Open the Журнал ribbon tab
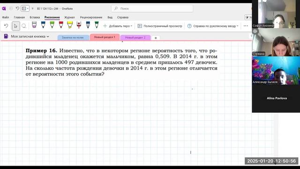Image resolution: width=300 pixels, height=169 pixels. [69, 17]
